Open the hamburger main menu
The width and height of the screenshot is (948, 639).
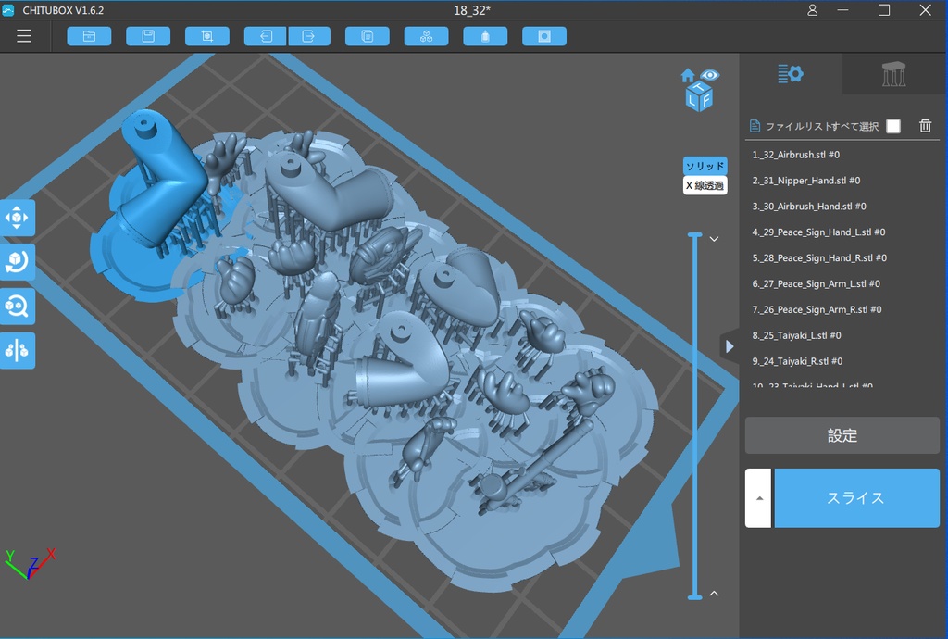click(23, 36)
